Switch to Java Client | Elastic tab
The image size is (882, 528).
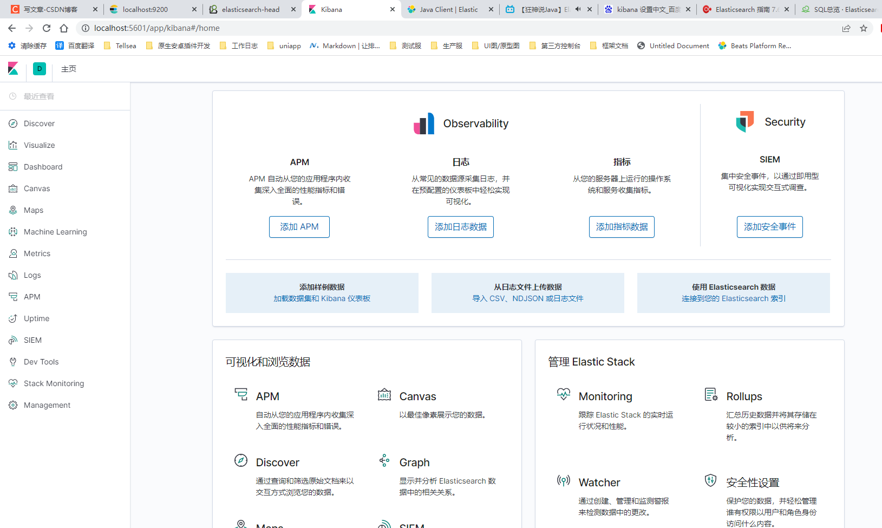449,9
